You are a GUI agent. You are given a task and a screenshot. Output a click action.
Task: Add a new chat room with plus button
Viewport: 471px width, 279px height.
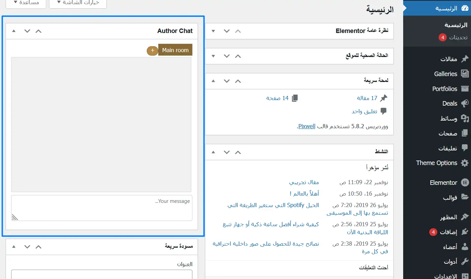[x=152, y=50]
